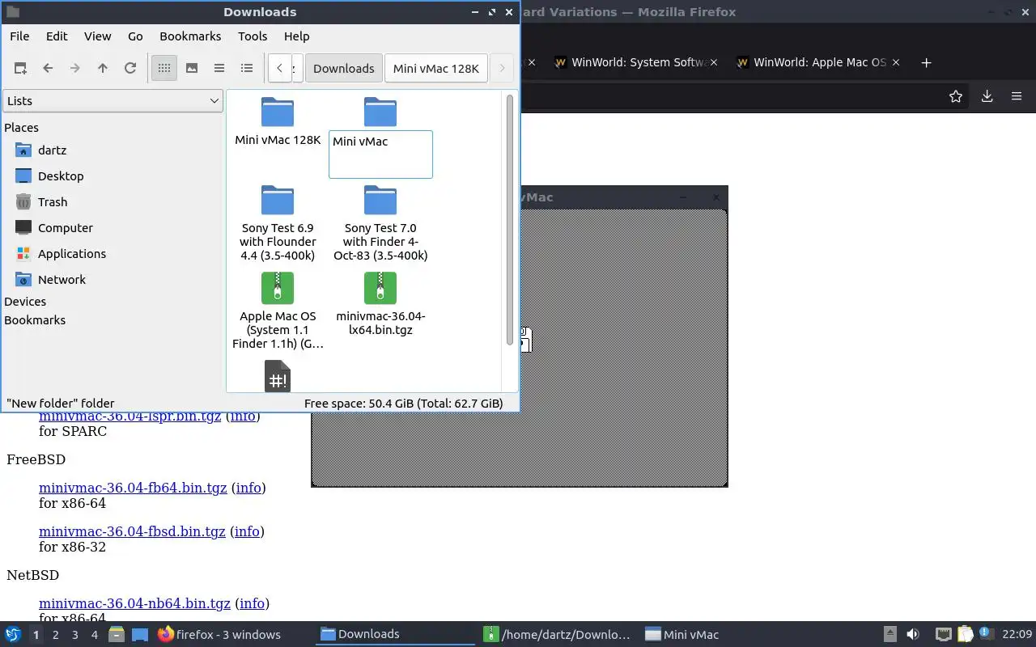Select the Mini vMac 128K folder icon
The height and width of the screenshot is (647, 1036).
point(278,112)
